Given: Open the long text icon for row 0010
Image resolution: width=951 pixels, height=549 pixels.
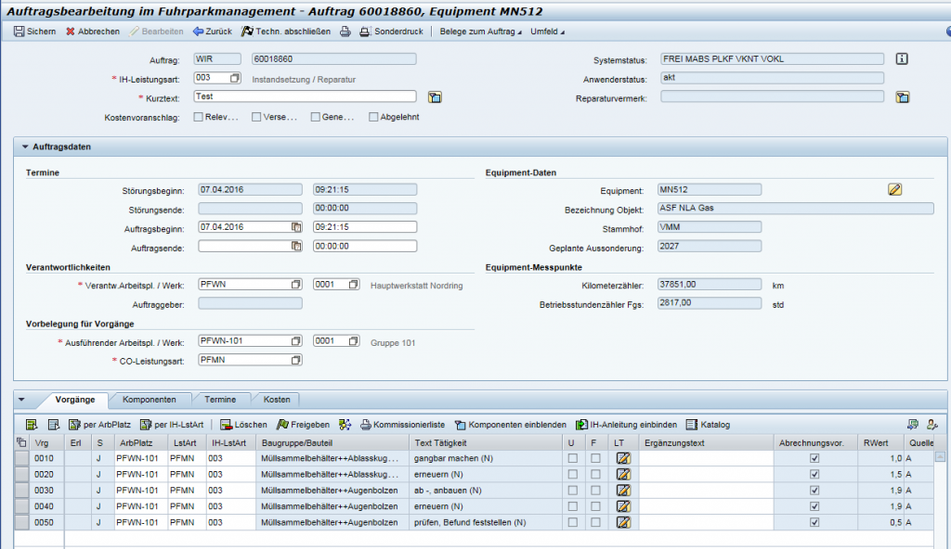Looking at the screenshot, I should [x=623, y=458].
